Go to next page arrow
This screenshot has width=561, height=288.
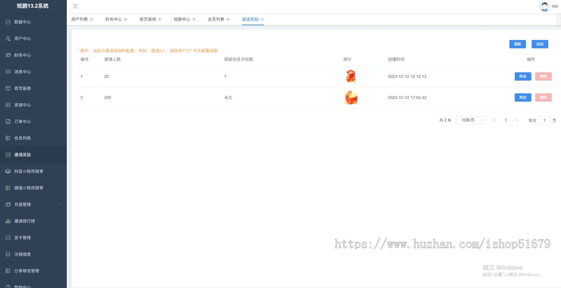pyautogui.click(x=517, y=120)
